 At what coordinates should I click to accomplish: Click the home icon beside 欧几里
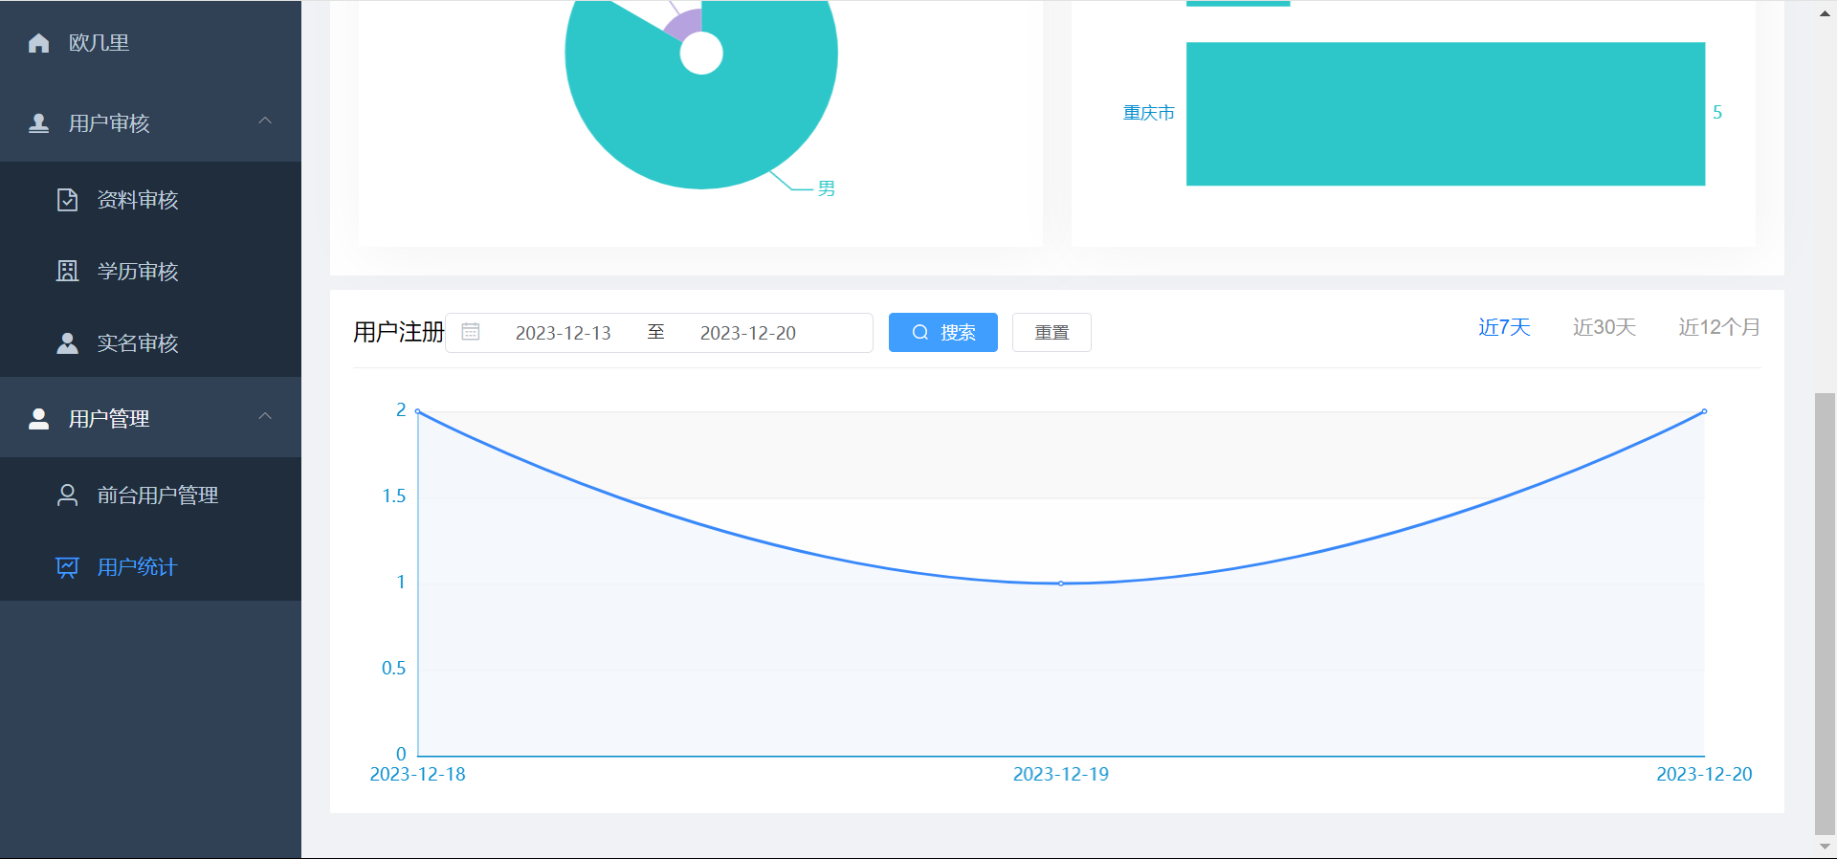39,43
